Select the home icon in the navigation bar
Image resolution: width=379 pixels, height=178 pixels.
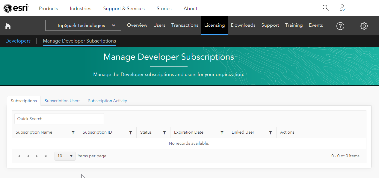(8, 26)
